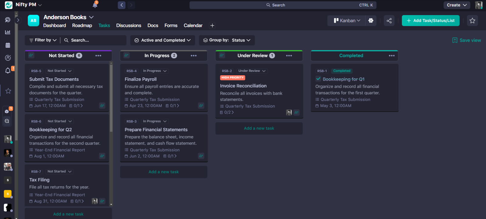Assign member on Submit Tax Documents card
486x219 pixels.
102,106
